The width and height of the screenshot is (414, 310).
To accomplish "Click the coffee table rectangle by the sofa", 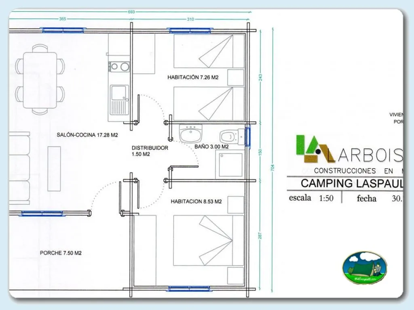I will pyautogui.click(x=54, y=169).
